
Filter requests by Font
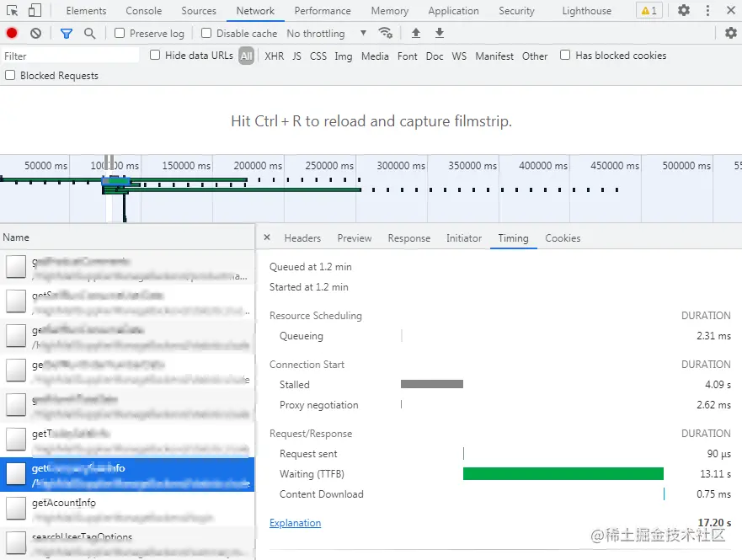coord(408,56)
